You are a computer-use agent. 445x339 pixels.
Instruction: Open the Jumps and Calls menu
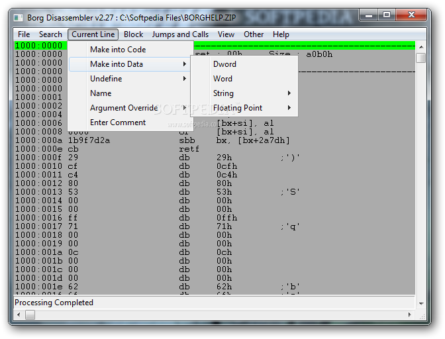(x=180, y=34)
